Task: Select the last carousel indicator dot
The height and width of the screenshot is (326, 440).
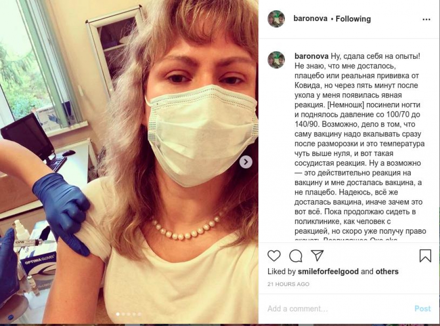Action: [140, 314]
